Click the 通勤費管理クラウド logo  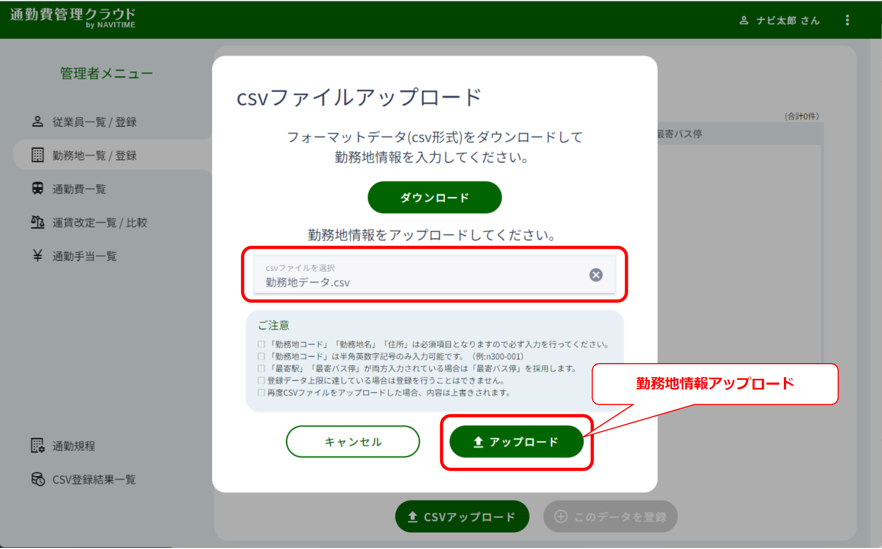(73, 17)
